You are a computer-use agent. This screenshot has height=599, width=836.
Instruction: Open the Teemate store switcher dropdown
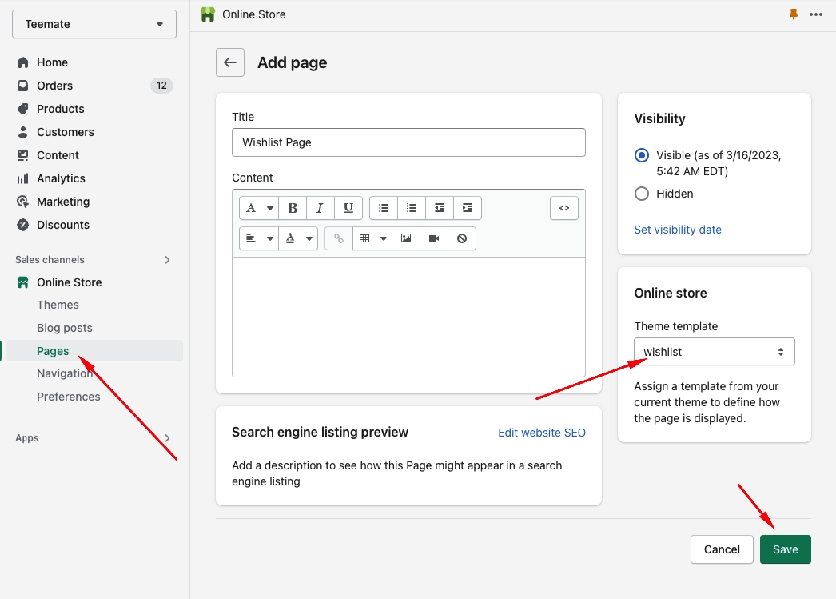(94, 24)
